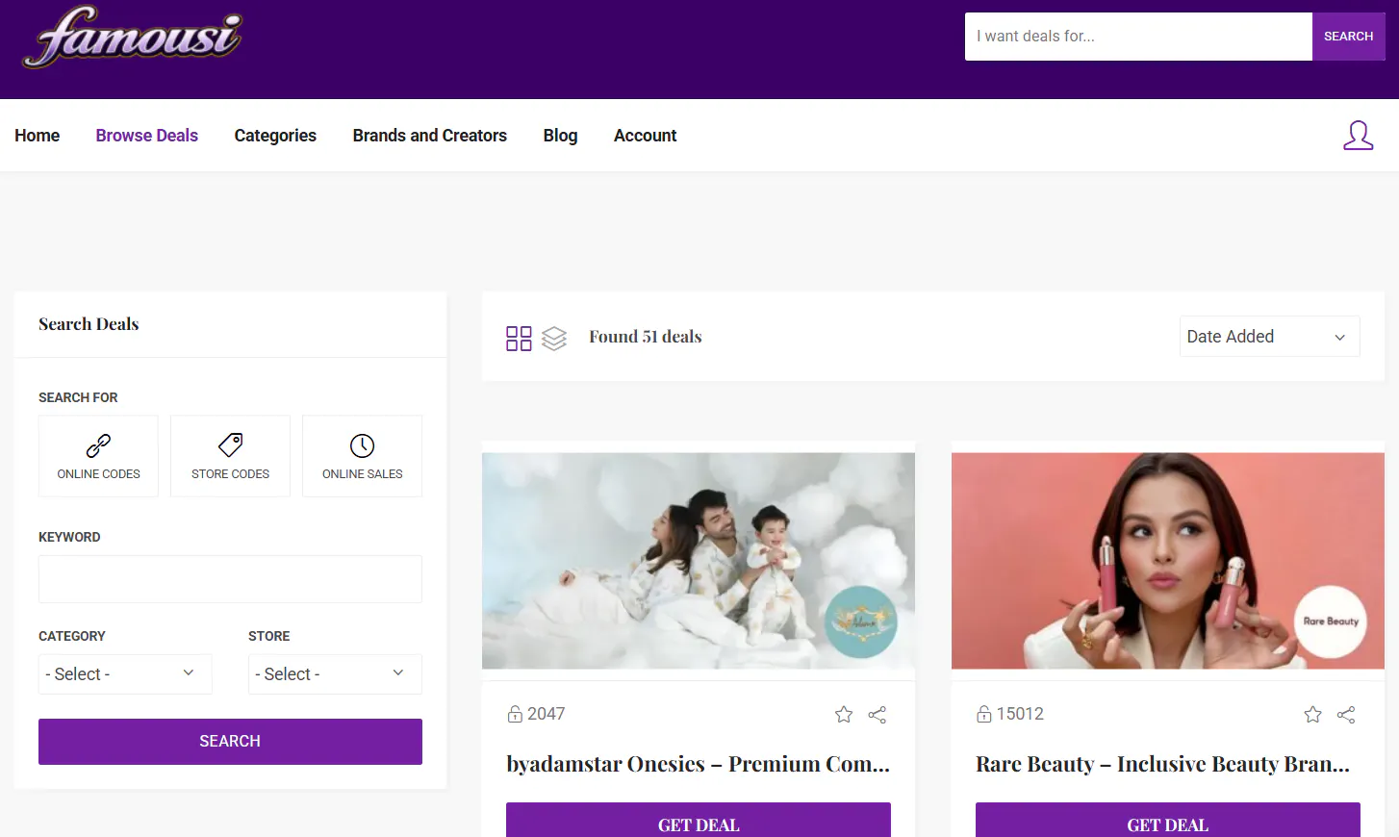The width and height of the screenshot is (1399, 837).
Task: Click the 'Search Deals' heading
Action: click(x=89, y=324)
